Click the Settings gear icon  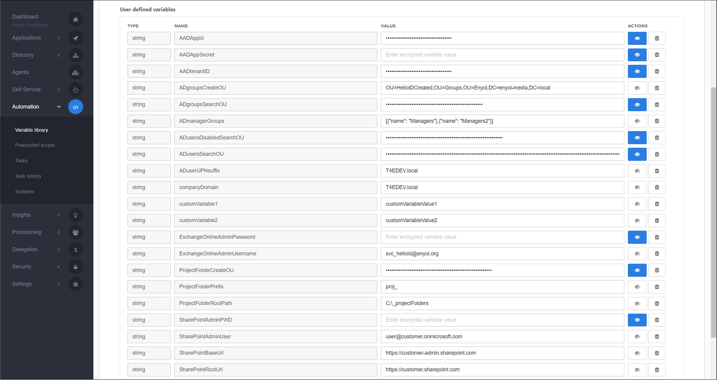click(75, 284)
